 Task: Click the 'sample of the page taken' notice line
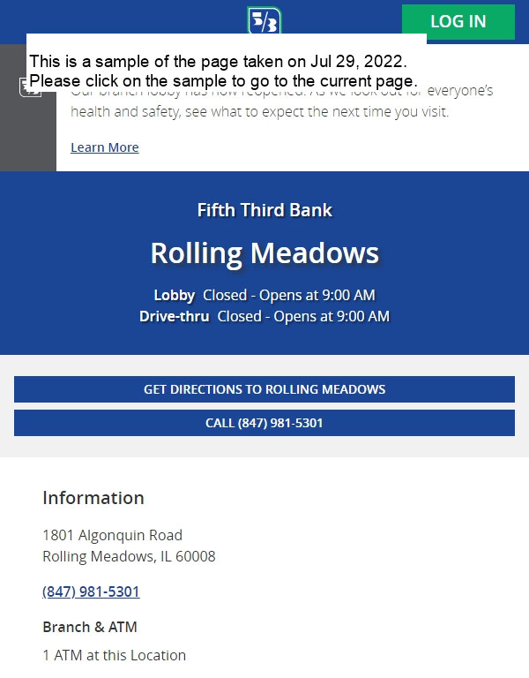coord(218,62)
